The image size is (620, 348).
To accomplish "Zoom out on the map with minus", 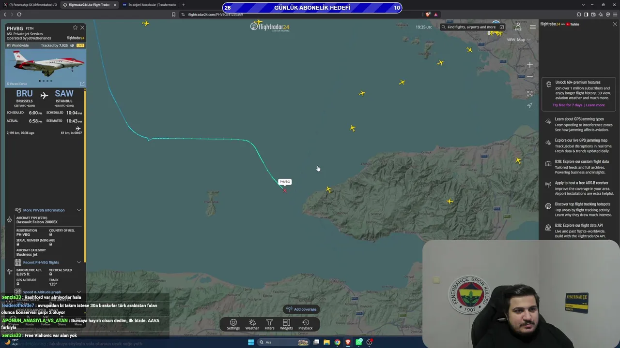I will (x=530, y=76).
